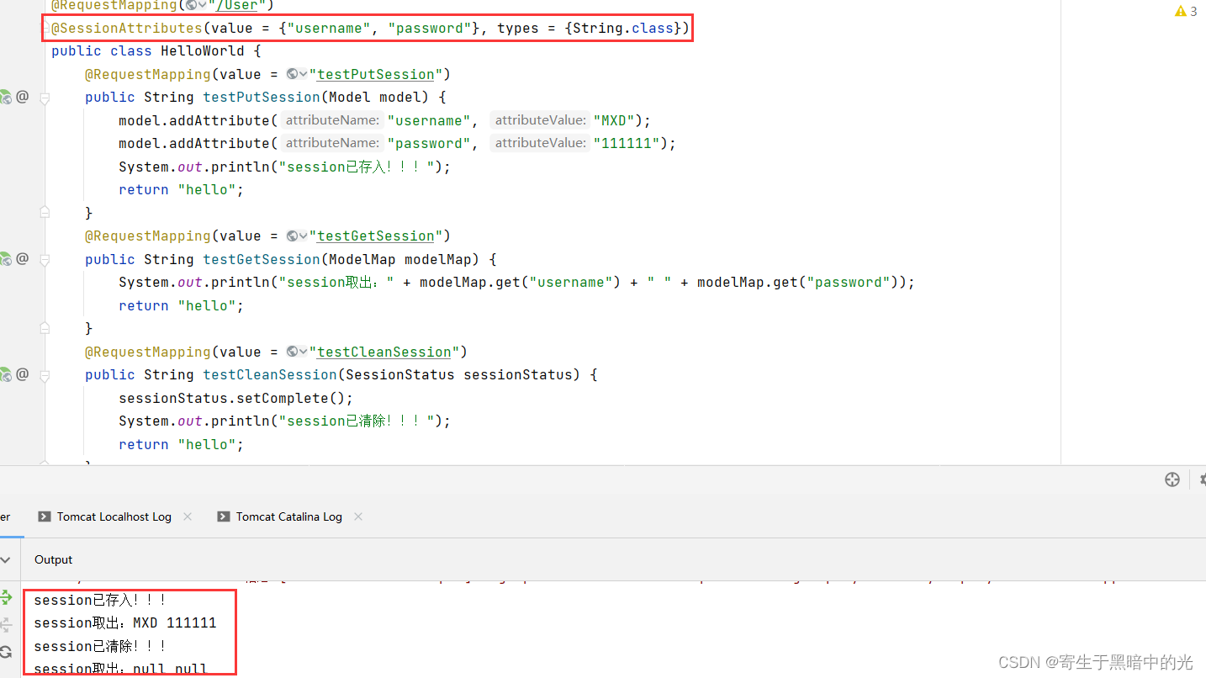The width and height of the screenshot is (1206, 678).
Task: Open the URL globe dropdown before "testPutSession" mapping
Action: coord(297,74)
